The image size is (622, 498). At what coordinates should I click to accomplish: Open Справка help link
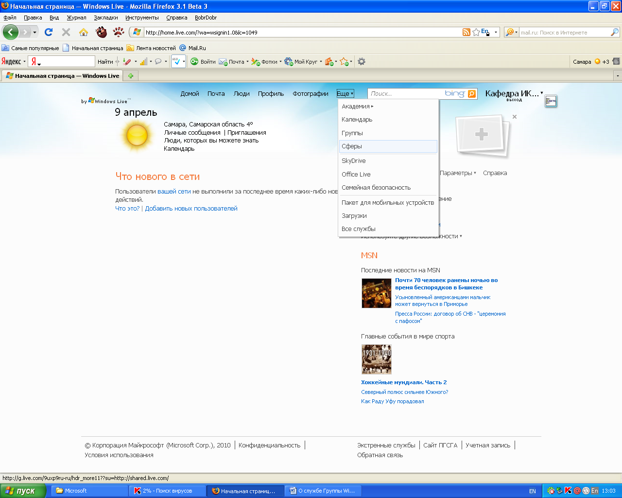pyautogui.click(x=495, y=173)
